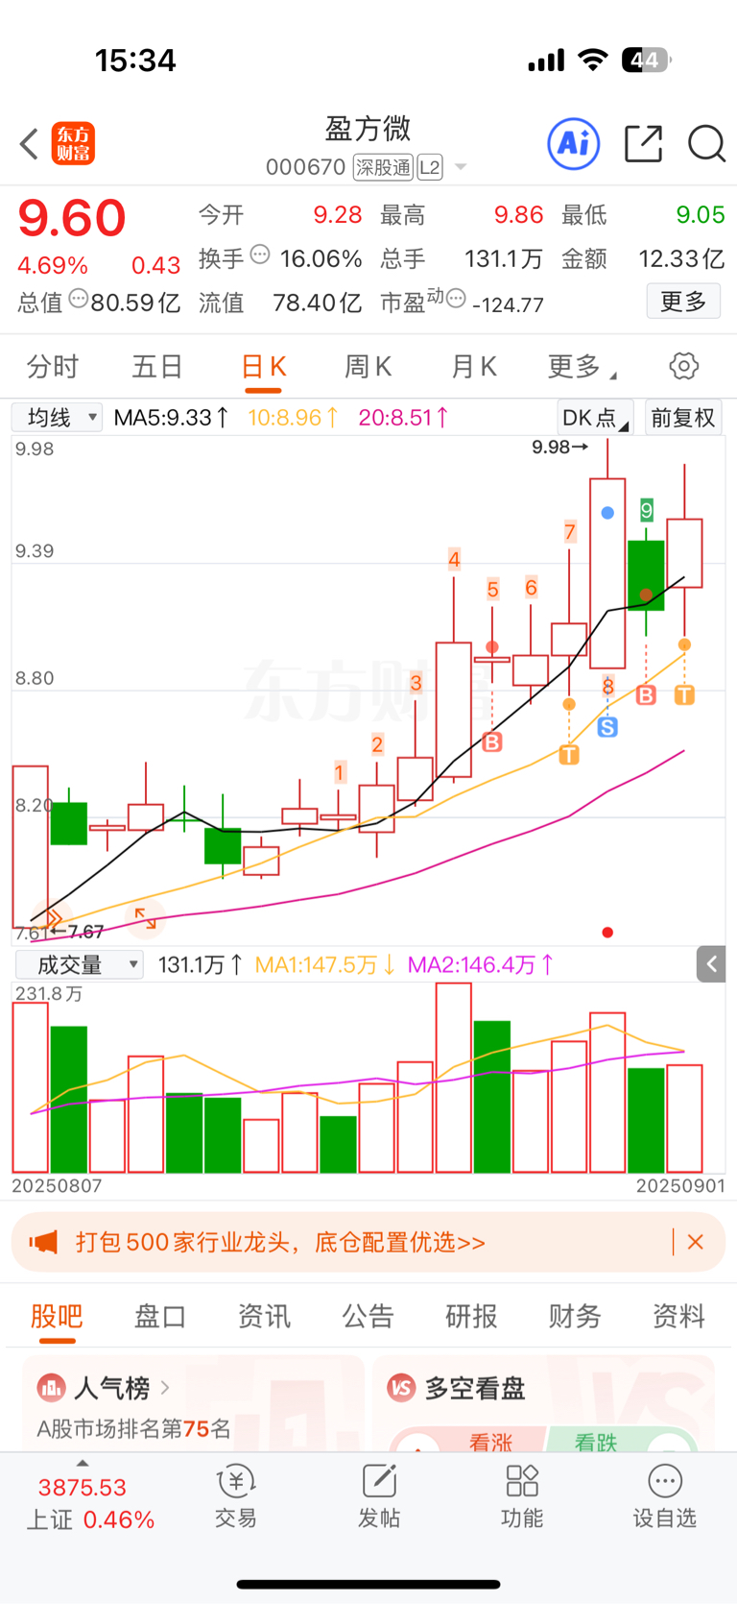737x1604 pixels.
Task: Switch to 月K chart tab
Action: pyautogui.click(x=474, y=366)
